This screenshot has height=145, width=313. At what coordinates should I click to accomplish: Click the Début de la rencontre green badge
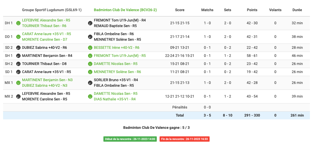click(x=130, y=139)
